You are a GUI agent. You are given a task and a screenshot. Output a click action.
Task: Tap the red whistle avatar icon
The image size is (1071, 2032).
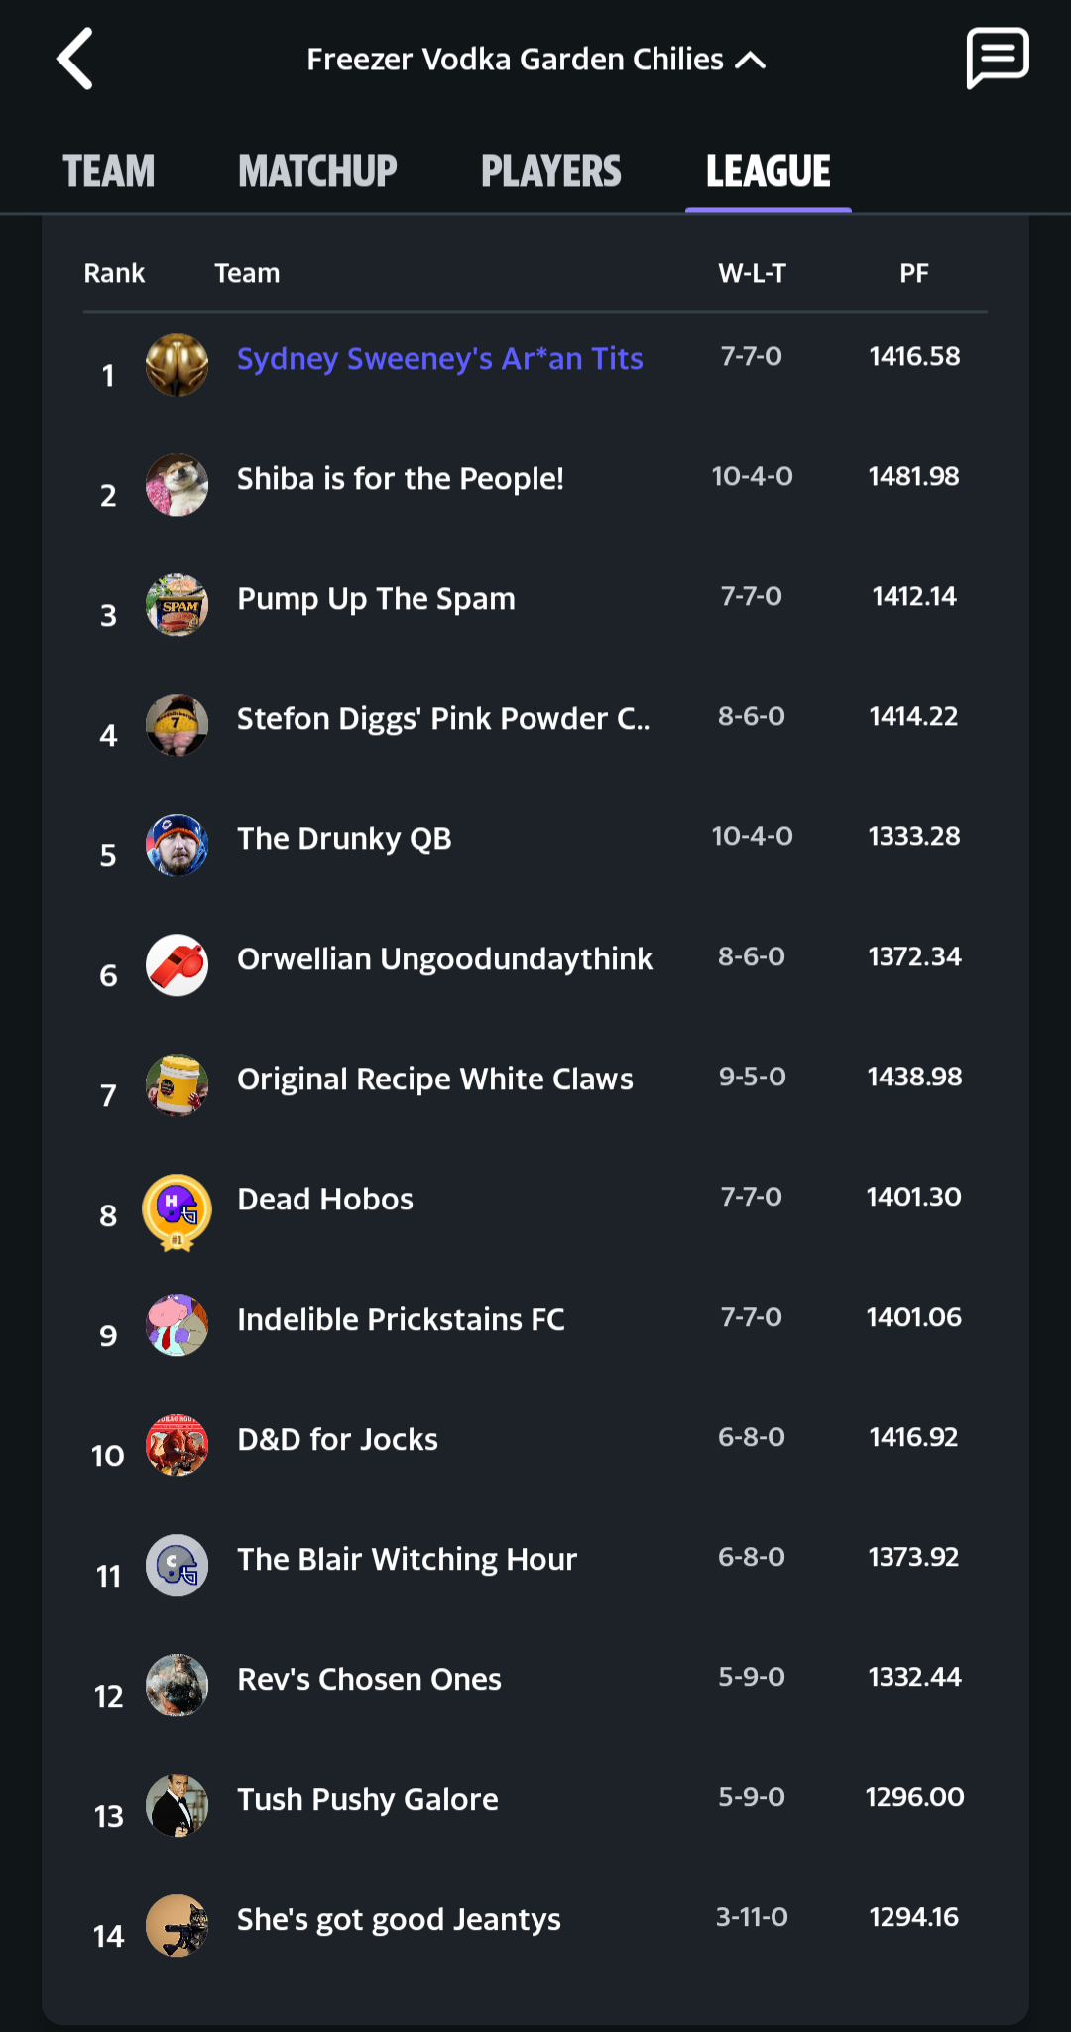tap(177, 965)
